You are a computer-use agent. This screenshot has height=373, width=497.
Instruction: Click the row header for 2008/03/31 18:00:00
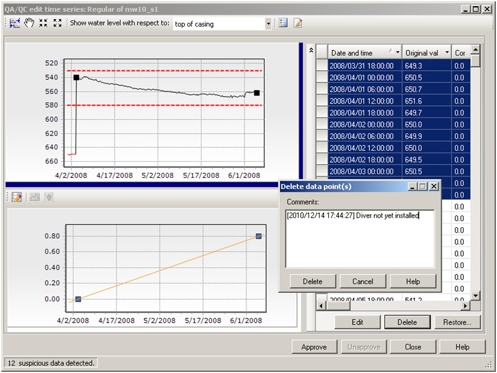tap(322, 66)
